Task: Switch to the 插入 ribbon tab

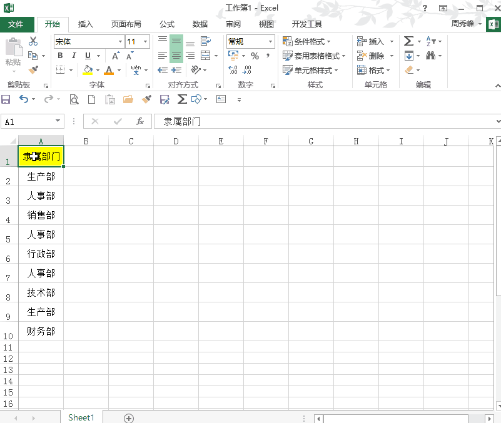Action: click(85, 24)
